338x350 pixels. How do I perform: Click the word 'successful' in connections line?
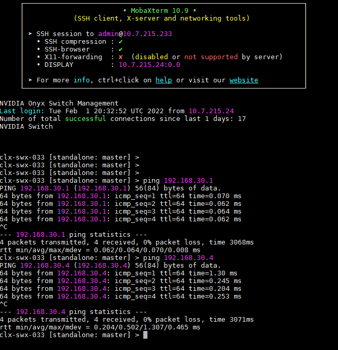click(x=85, y=119)
